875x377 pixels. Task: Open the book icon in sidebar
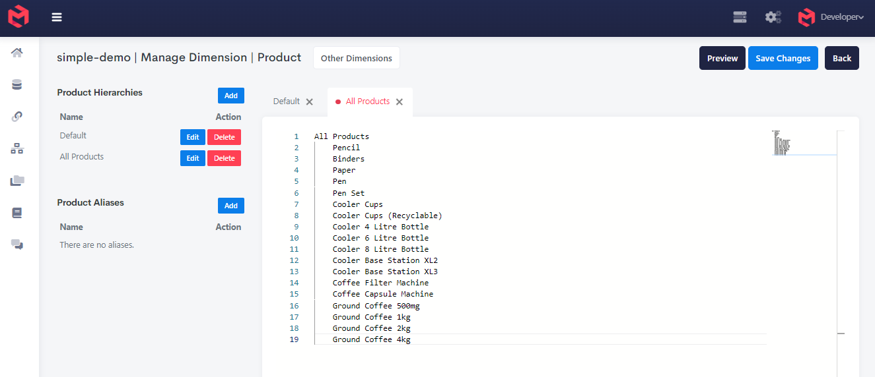(x=17, y=213)
